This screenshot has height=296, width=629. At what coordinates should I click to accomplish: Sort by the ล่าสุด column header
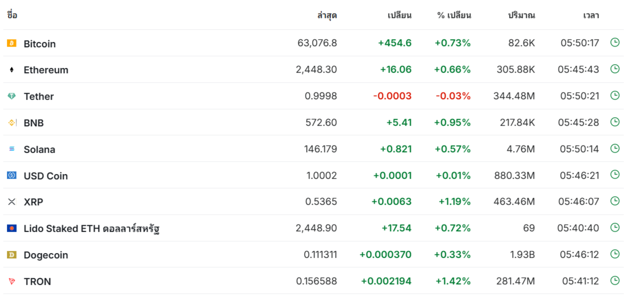coord(326,15)
